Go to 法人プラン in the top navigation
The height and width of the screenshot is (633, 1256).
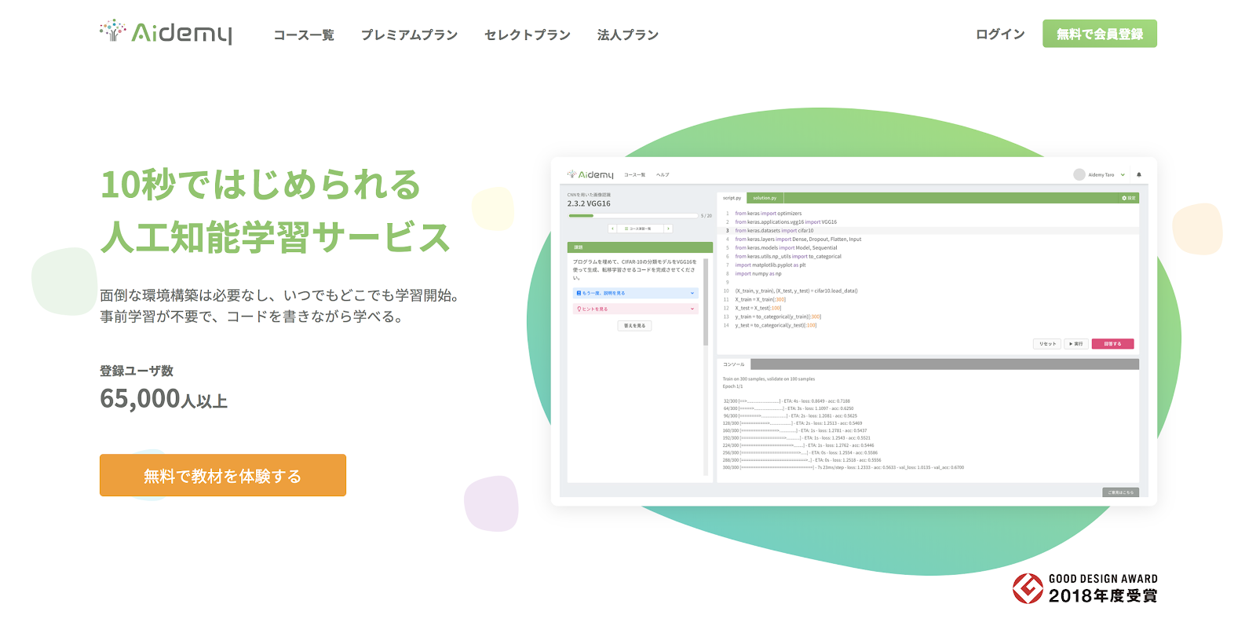click(x=627, y=35)
